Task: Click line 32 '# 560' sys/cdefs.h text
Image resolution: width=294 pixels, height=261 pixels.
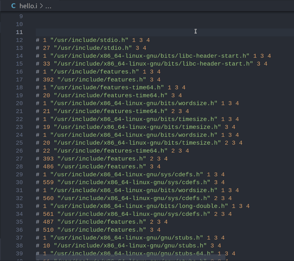Action: point(134,198)
